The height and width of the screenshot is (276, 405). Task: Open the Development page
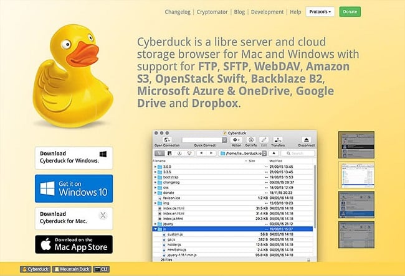(x=267, y=12)
